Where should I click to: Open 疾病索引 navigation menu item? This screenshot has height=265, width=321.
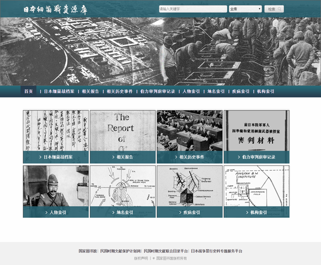(241, 92)
